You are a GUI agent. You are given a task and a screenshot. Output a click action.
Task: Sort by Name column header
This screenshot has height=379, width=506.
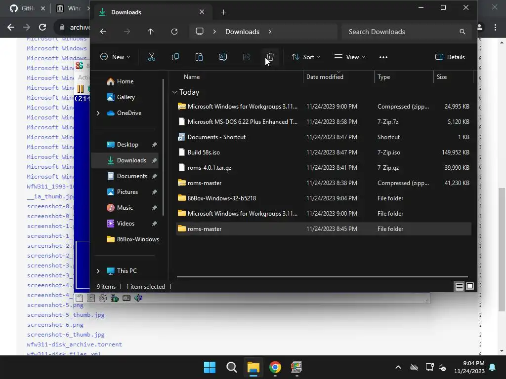[192, 77]
